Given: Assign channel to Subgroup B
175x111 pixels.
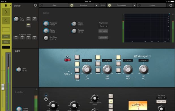Looking at the screenshot, I should 22,38.
